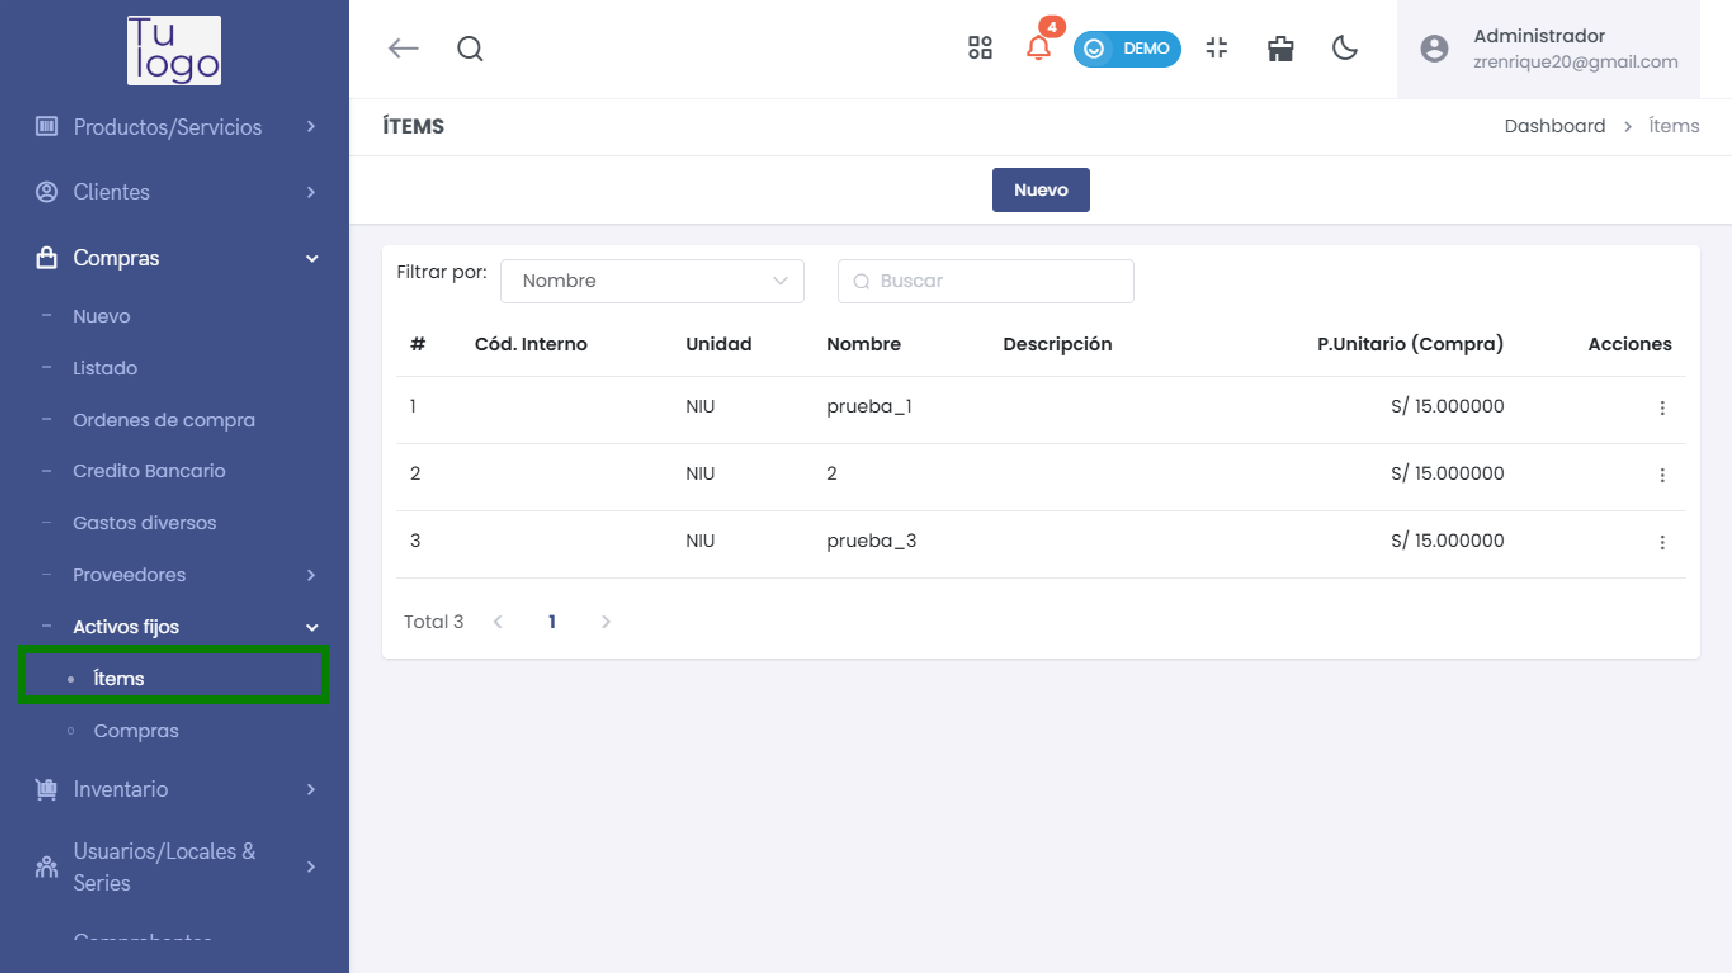The height and width of the screenshot is (973, 1732).
Task: Select Ordenes de compra menu item
Action: coord(164,419)
